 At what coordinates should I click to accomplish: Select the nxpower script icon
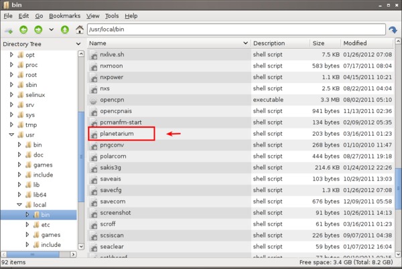pos(94,78)
